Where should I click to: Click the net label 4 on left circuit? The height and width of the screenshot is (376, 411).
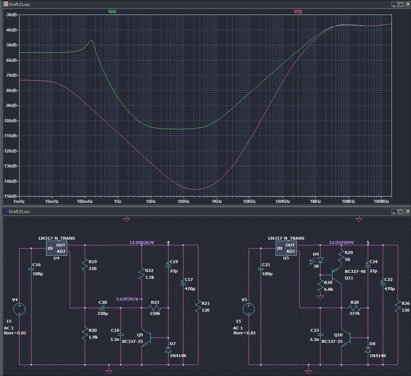coord(168,242)
